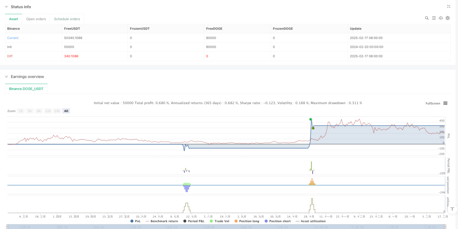Select the 1h zoom button
The image size is (458, 229).
21,111
